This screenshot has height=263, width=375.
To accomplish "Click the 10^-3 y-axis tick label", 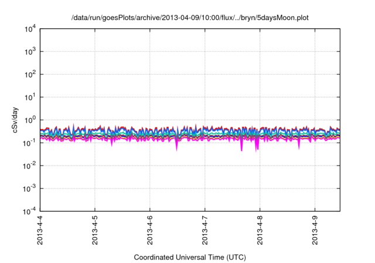I will tap(29, 188).
